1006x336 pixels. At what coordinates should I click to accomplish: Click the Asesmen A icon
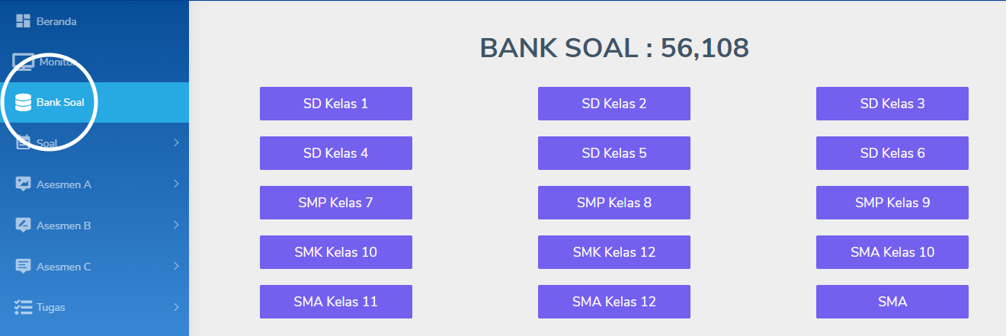pos(23,184)
